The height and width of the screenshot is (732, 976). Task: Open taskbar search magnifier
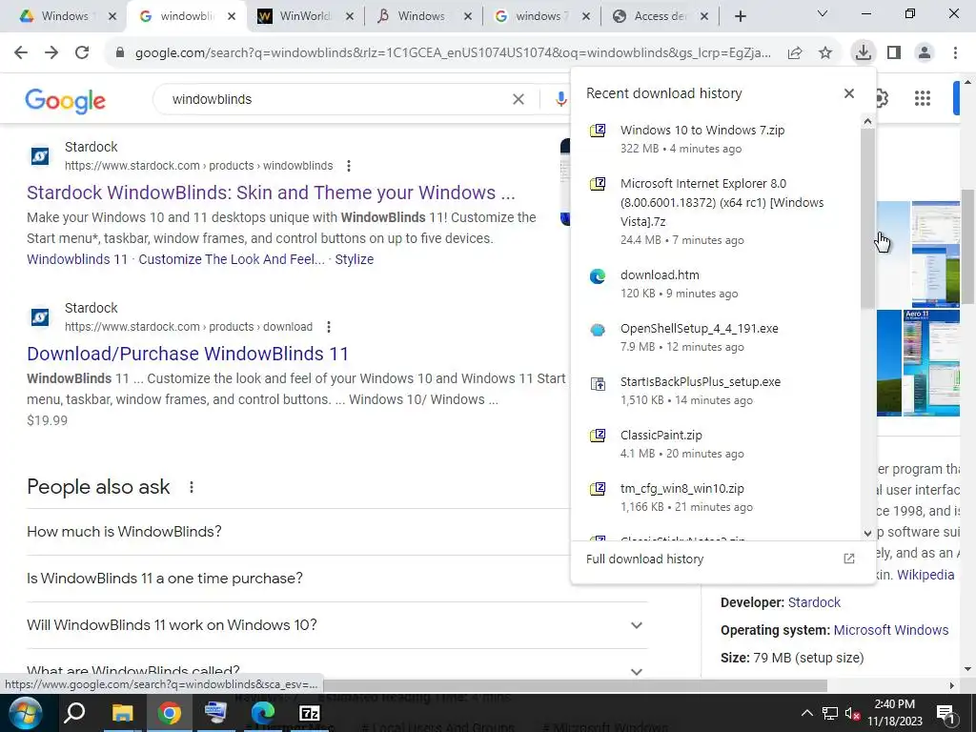pyautogui.click(x=74, y=712)
